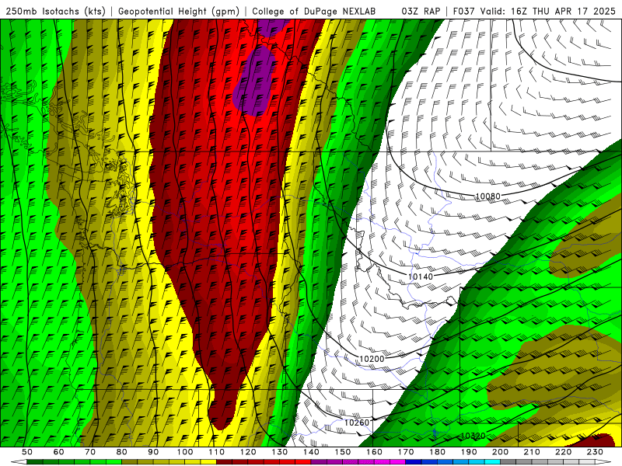Click the 220 value on the legend scale

(x=563, y=452)
